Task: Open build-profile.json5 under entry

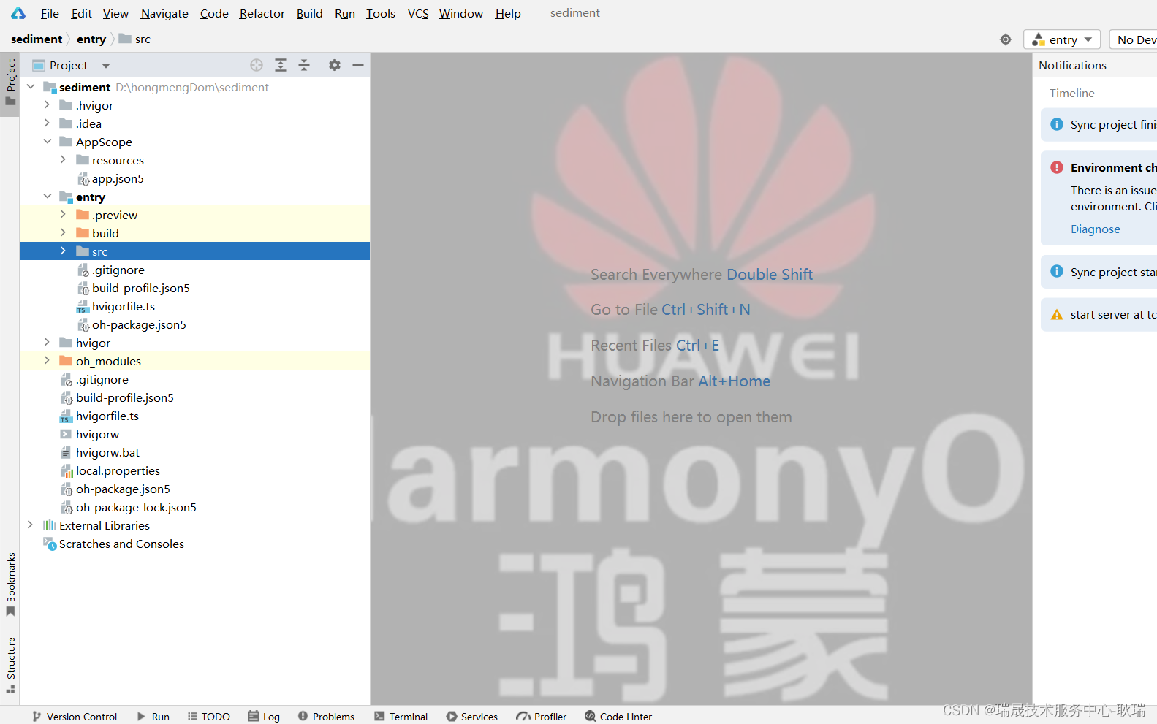Action: click(x=134, y=288)
